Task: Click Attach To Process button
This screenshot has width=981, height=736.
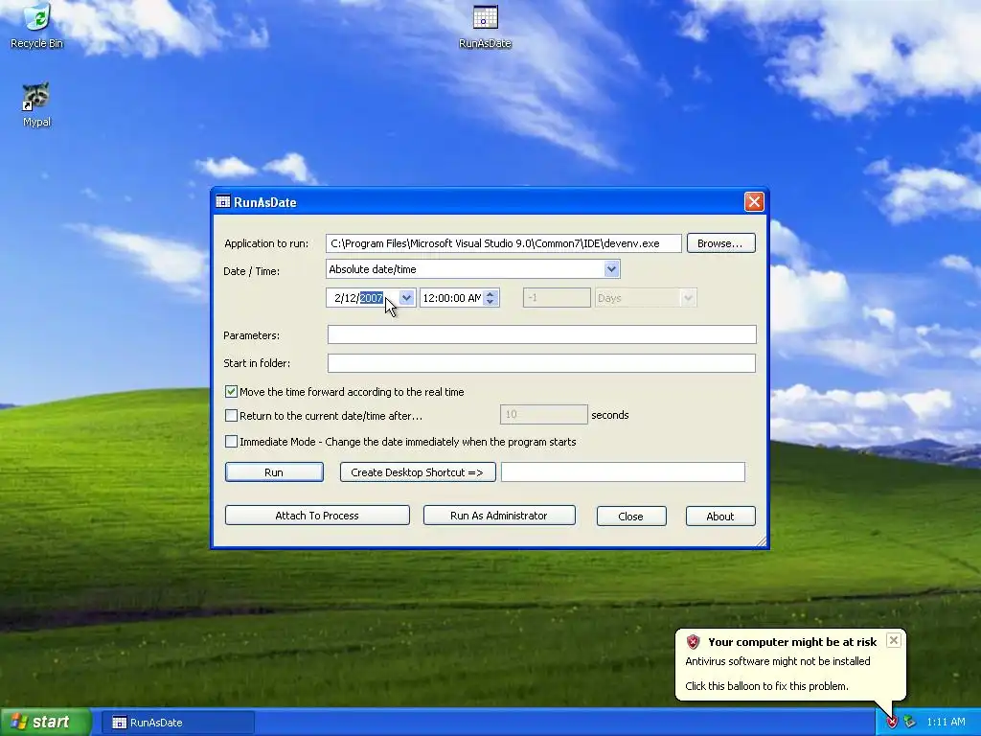Action: pyautogui.click(x=317, y=516)
